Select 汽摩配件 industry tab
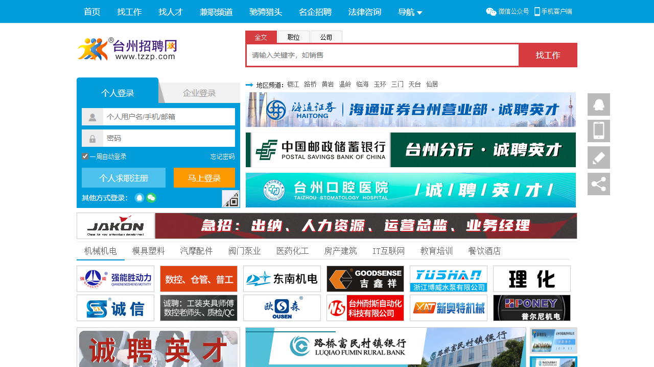Screen dimensions: 654x367 coord(197,251)
